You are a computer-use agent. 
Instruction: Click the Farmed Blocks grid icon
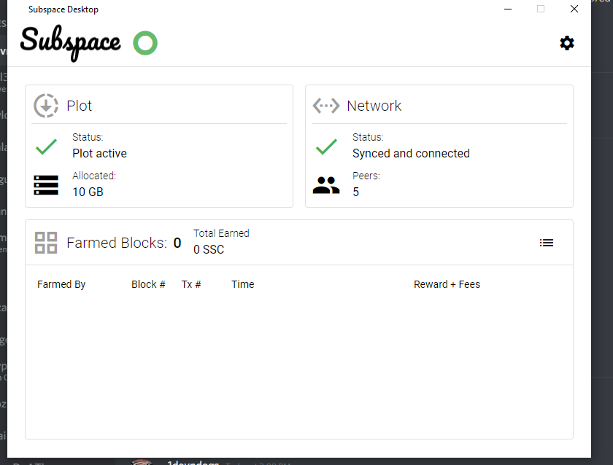(x=46, y=243)
